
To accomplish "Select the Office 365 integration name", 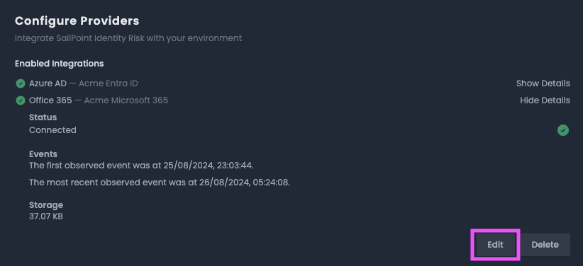I will [x=50, y=100].
